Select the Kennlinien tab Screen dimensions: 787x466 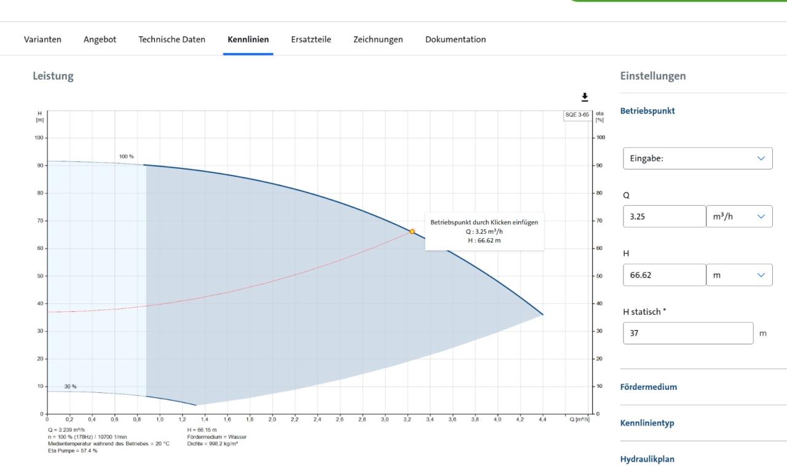[248, 39]
